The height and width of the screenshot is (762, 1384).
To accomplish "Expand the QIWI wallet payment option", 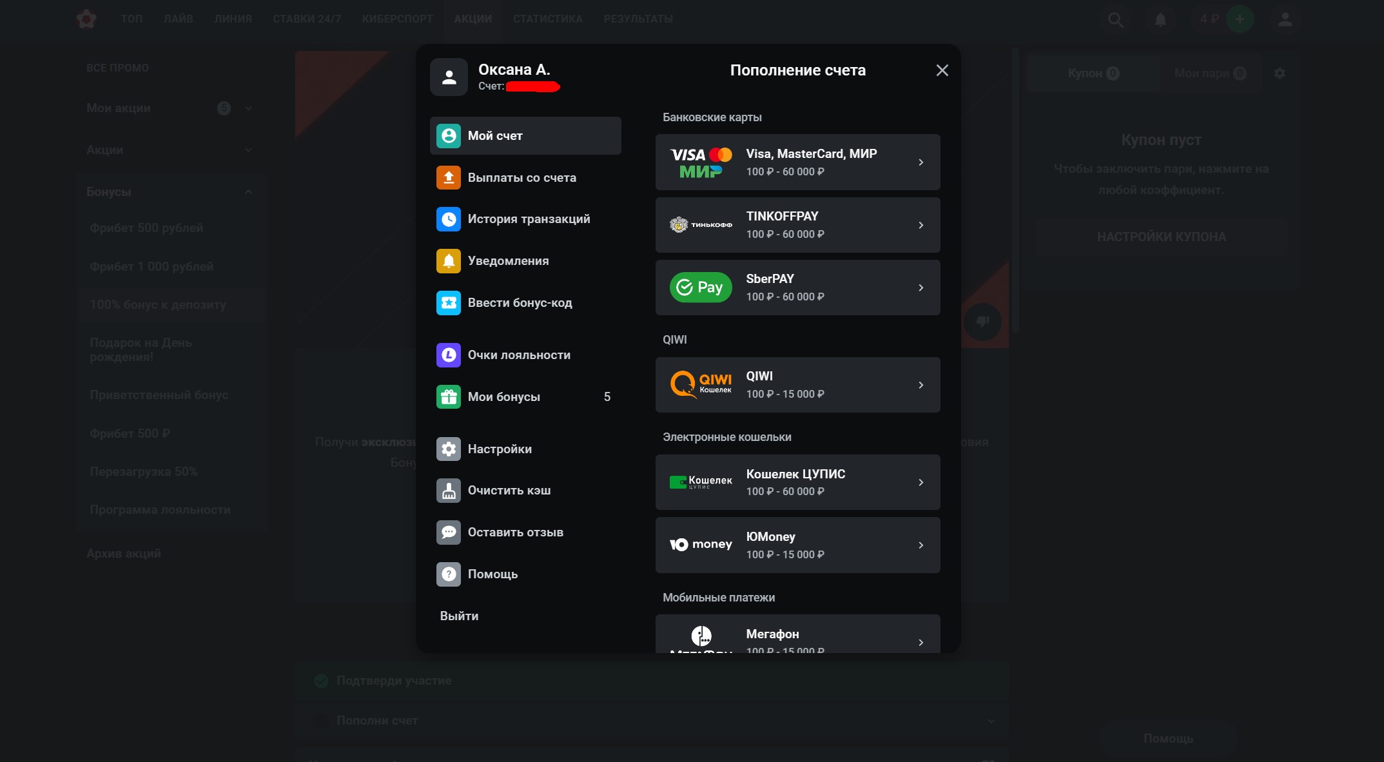I will 797,385.
